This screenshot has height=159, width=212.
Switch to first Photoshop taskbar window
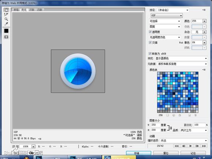coord(50,157)
